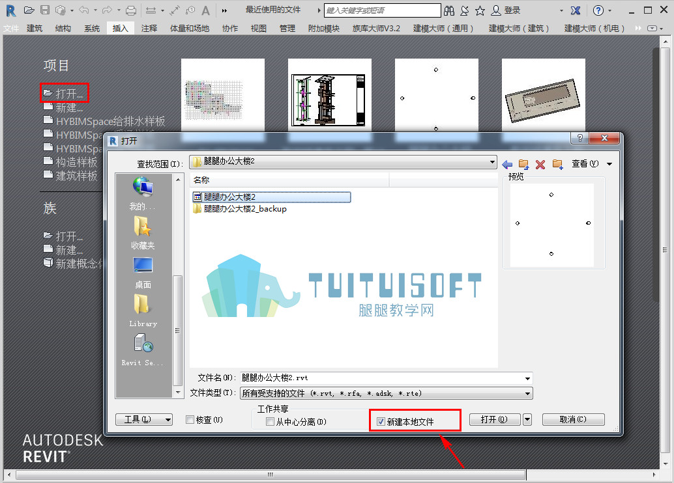Click the red X delete icon in Open dialog
Screen dimensions: 674x483
click(540, 164)
